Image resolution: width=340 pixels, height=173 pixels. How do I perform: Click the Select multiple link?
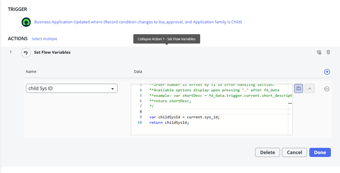(45, 39)
